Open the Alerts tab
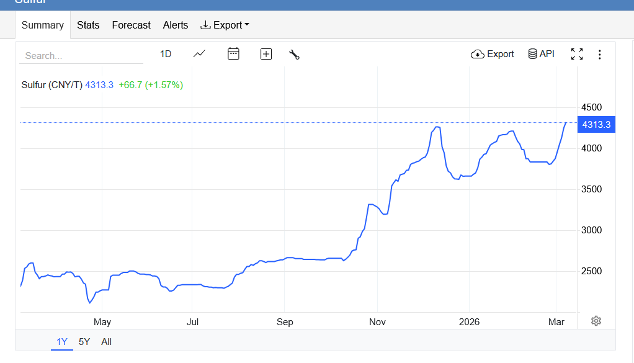Viewport: 634px width, 363px height. point(176,25)
